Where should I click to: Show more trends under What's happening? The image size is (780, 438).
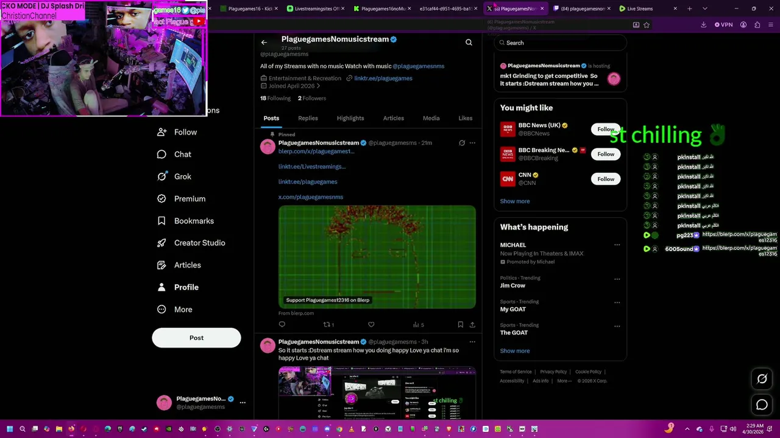515,351
